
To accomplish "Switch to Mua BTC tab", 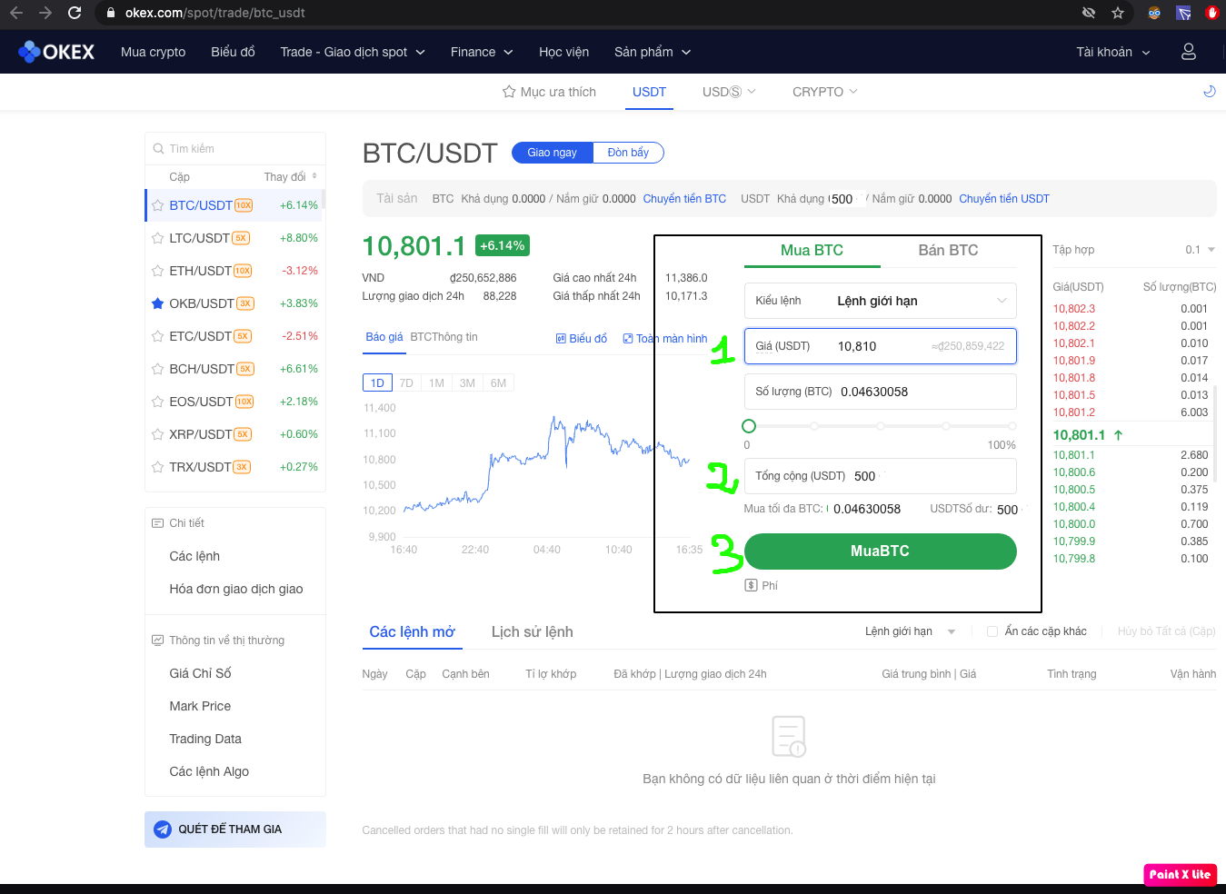I will click(x=812, y=250).
